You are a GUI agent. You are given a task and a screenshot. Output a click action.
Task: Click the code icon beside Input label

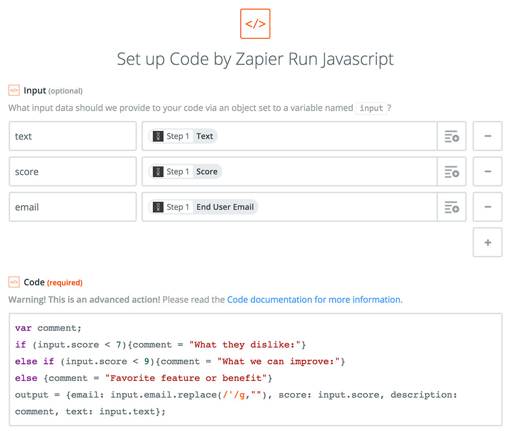(x=14, y=90)
